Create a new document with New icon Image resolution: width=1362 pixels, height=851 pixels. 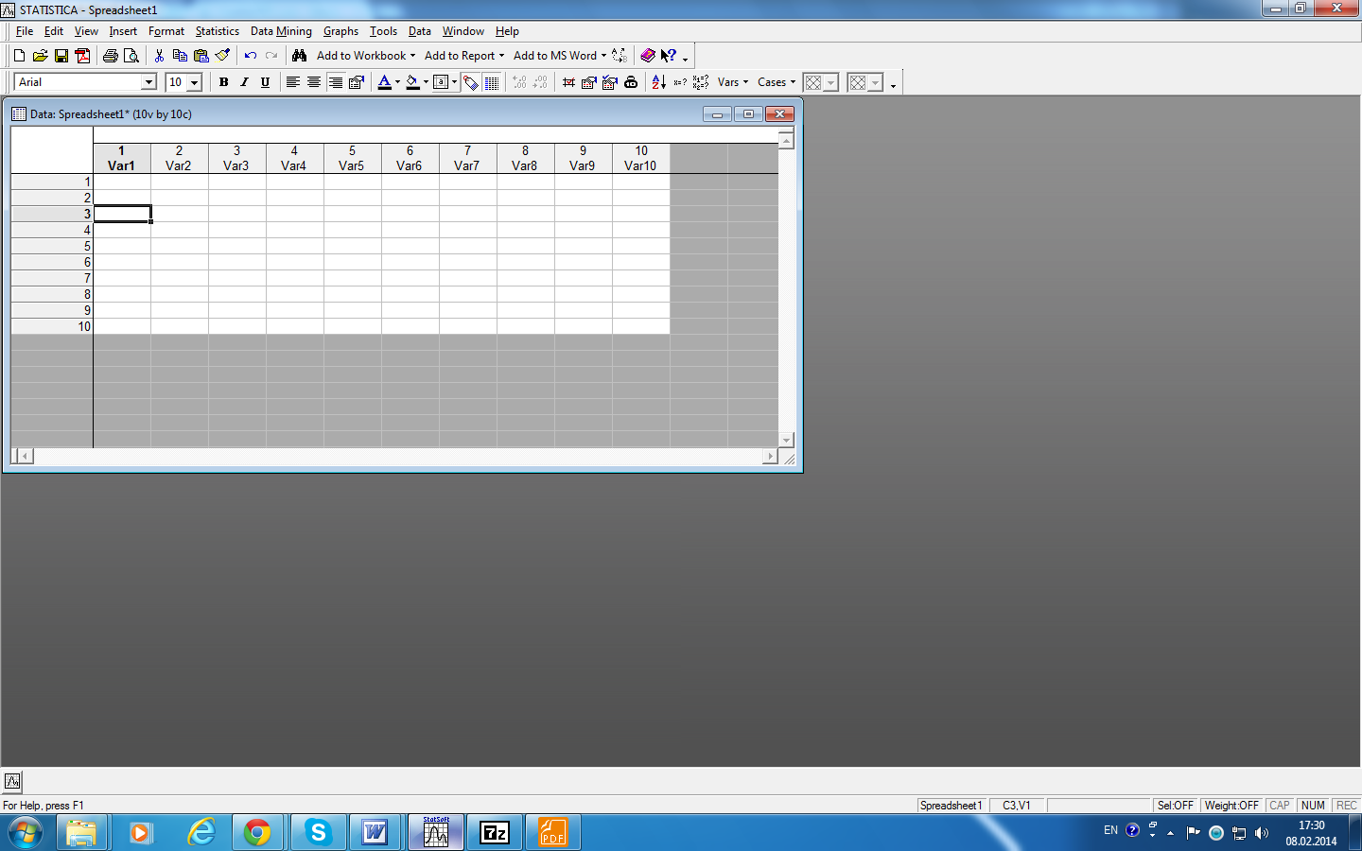point(19,56)
